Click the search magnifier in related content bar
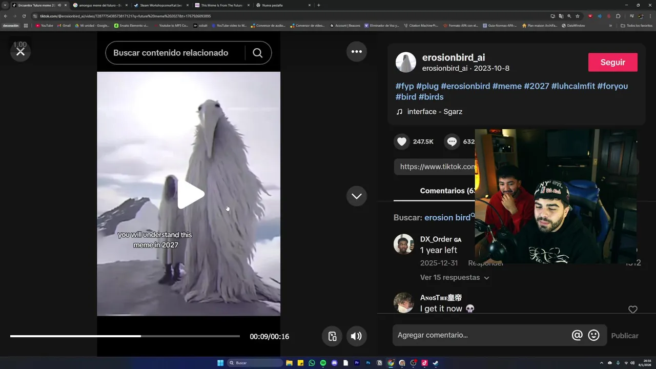656x369 pixels. pyautogui.click(x=258, y=53)
